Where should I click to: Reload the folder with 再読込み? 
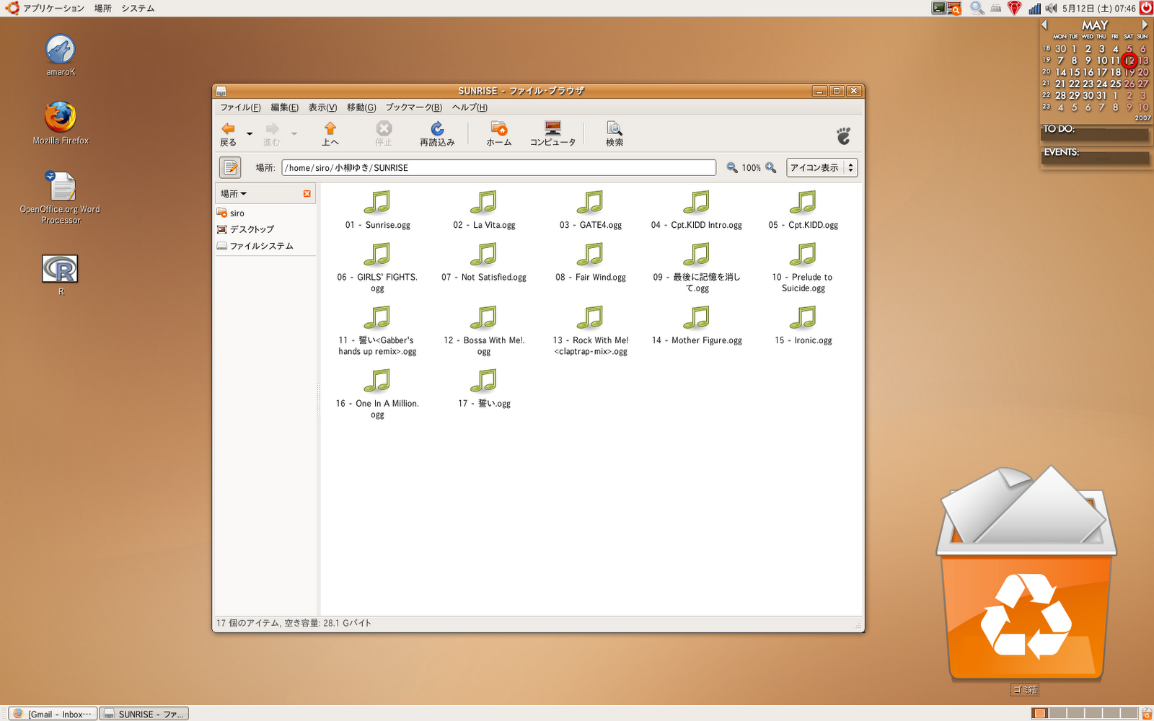[437, 134]
